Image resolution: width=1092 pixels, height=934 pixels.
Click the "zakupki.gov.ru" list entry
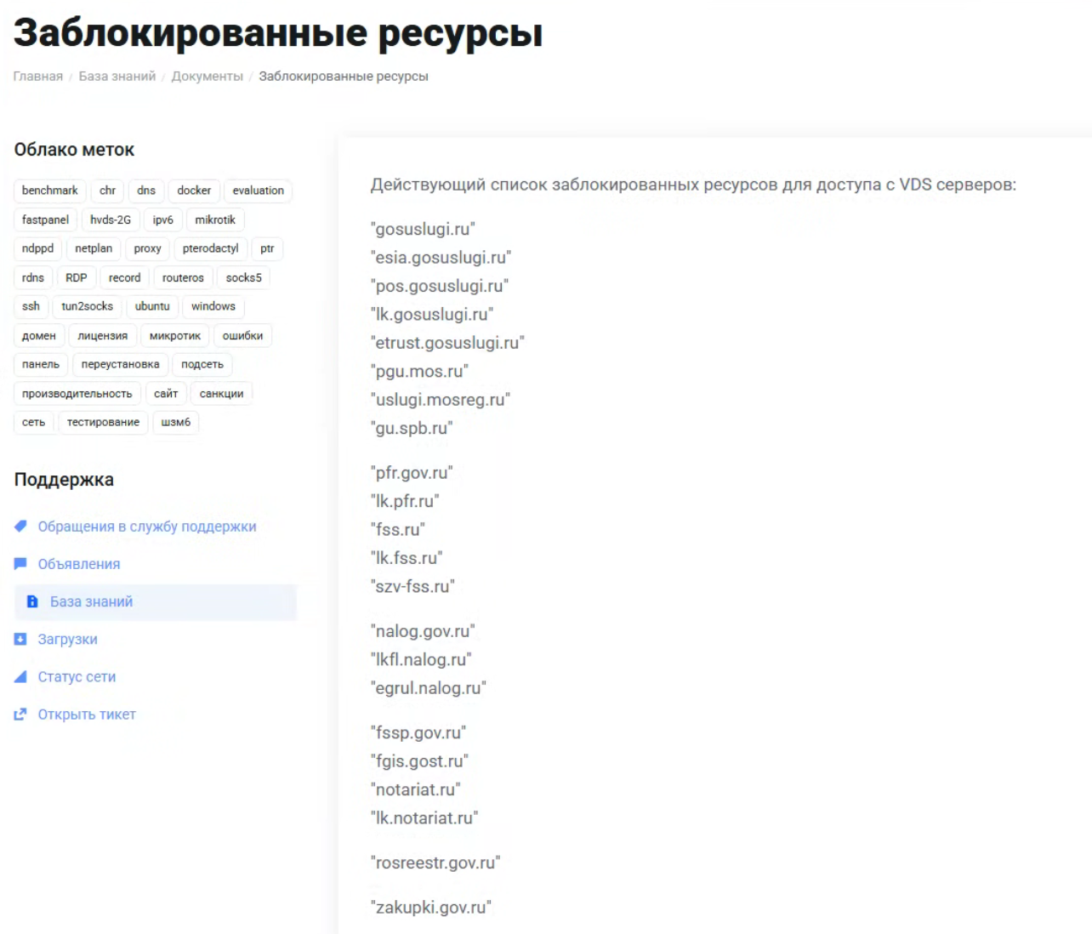coord(431,908)
